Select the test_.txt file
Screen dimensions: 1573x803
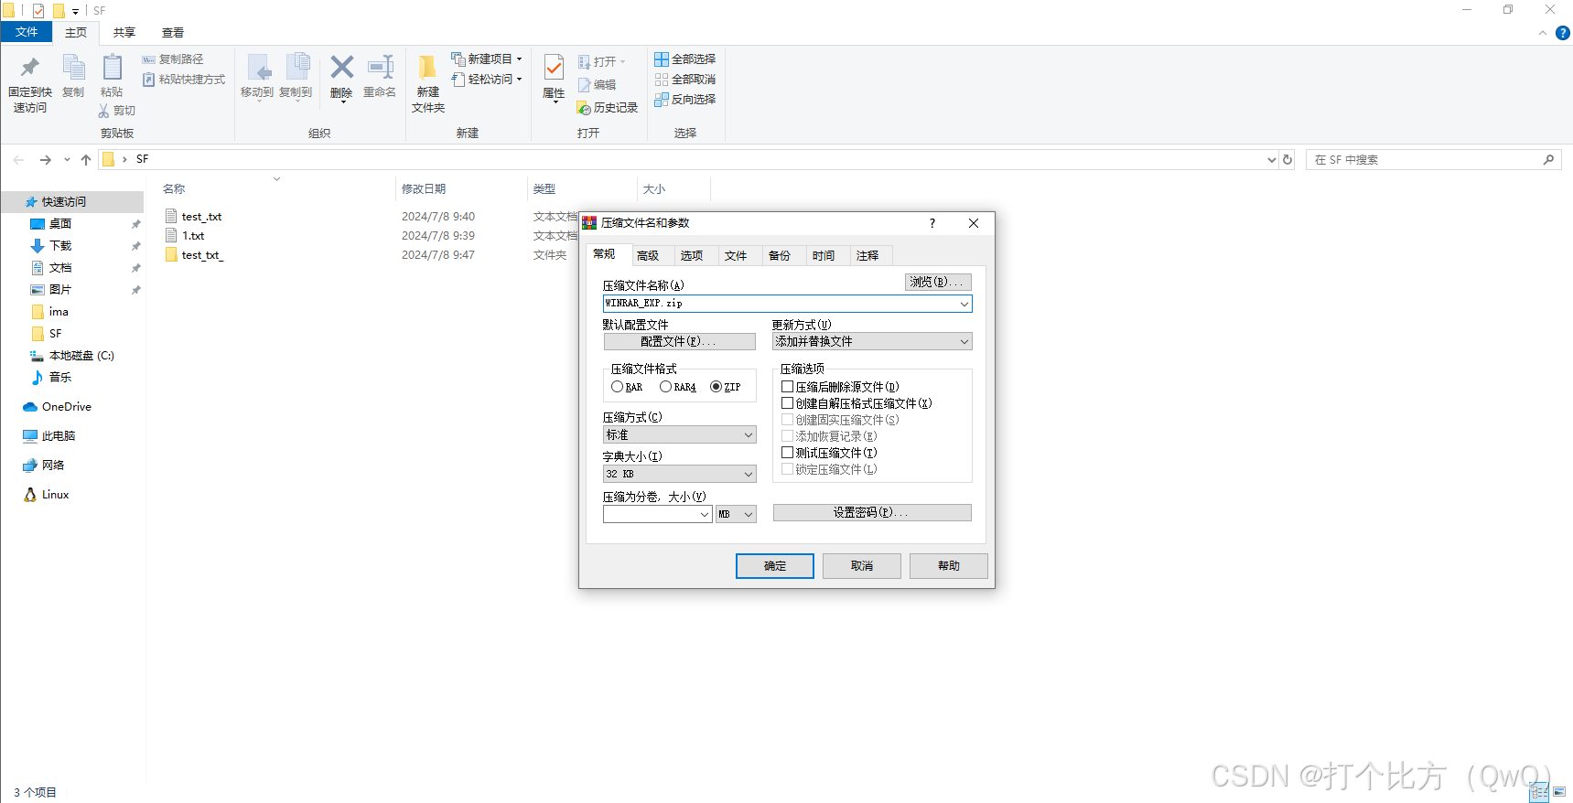click(201, 217)
